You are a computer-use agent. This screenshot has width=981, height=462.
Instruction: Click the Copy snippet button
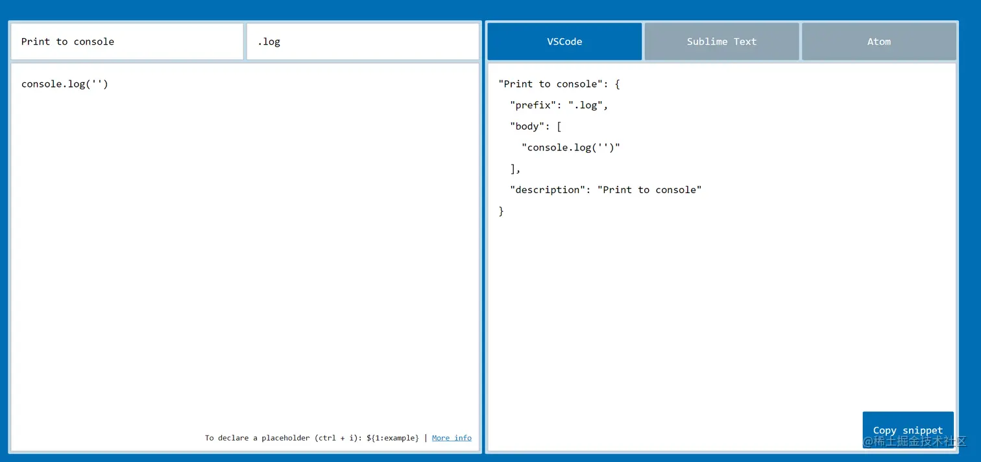pyautogui.click(x=908, y=430)
